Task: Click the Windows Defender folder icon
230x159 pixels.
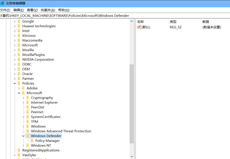Action: click(27, 136)
